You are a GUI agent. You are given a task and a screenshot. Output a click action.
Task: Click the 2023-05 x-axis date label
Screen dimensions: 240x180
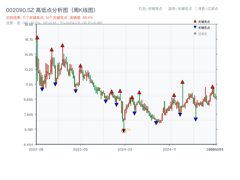tap(80, 149)
